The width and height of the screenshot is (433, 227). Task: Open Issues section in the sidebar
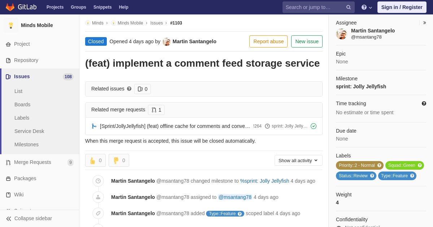tap(40, 76)
